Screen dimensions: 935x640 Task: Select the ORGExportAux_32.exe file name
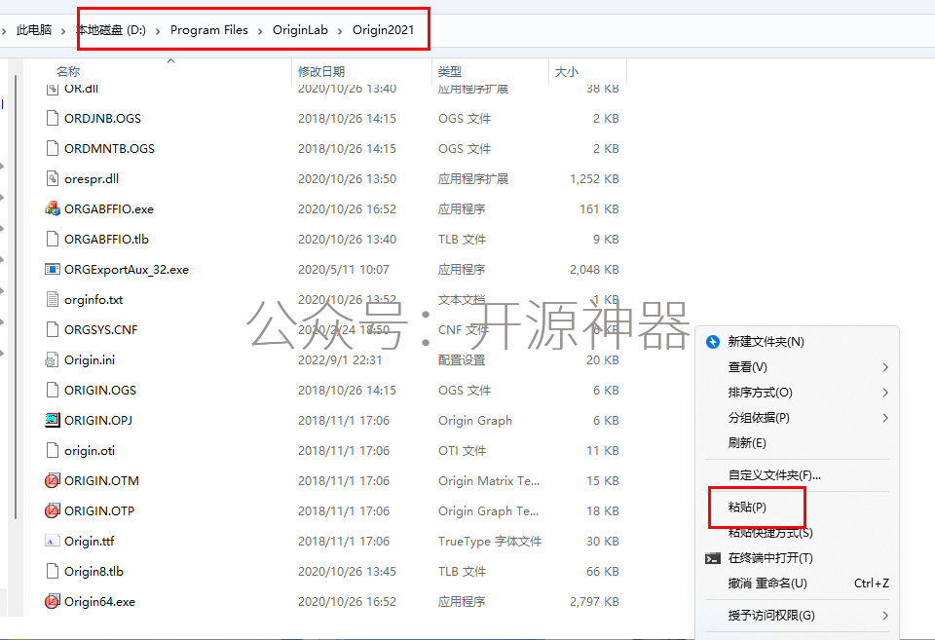pyautogui.click(x=127, y=269)
